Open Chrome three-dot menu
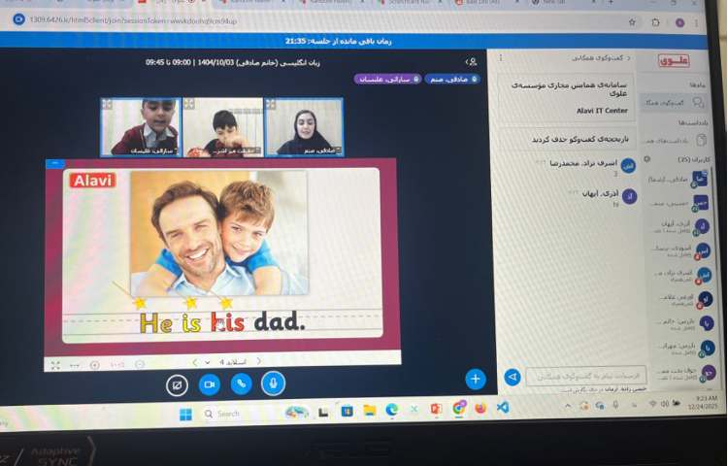Viewport: 728px width, 466px height. pyautogui.click(x=696, y=22)
